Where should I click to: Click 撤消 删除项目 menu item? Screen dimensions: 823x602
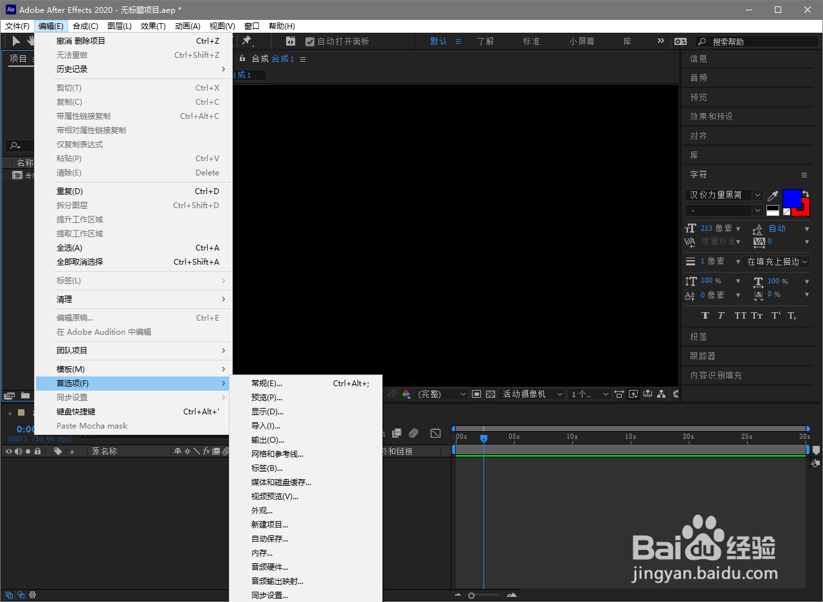(133, 41)
